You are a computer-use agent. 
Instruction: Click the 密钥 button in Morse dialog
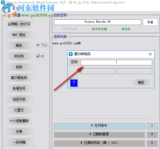(x=74, y=62)
